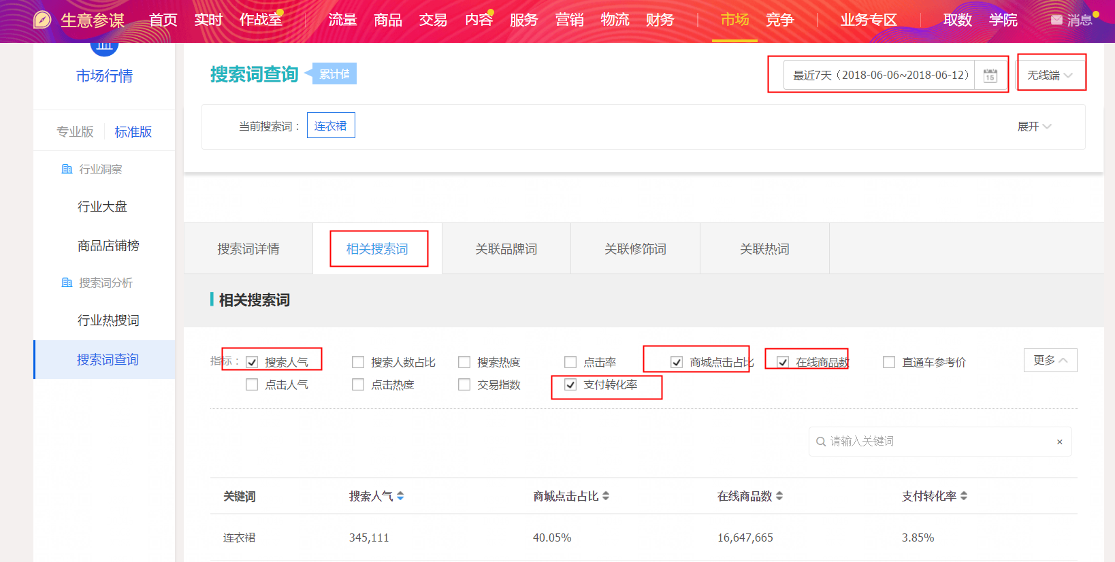Uncheck the 搜索人气 indicator checkbox
The image size is (1115, 562).
252,363
